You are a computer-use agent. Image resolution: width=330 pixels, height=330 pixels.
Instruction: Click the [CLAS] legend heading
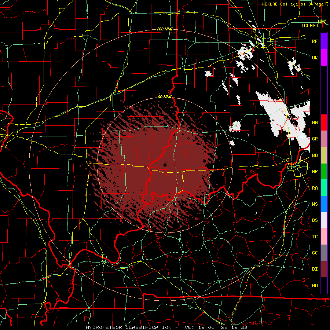tap(310, 25)
